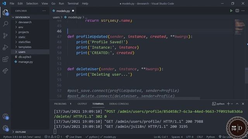Open manage.py in the explorer
Viewport: 248px width, 139px height.
[x=30, y=62]
